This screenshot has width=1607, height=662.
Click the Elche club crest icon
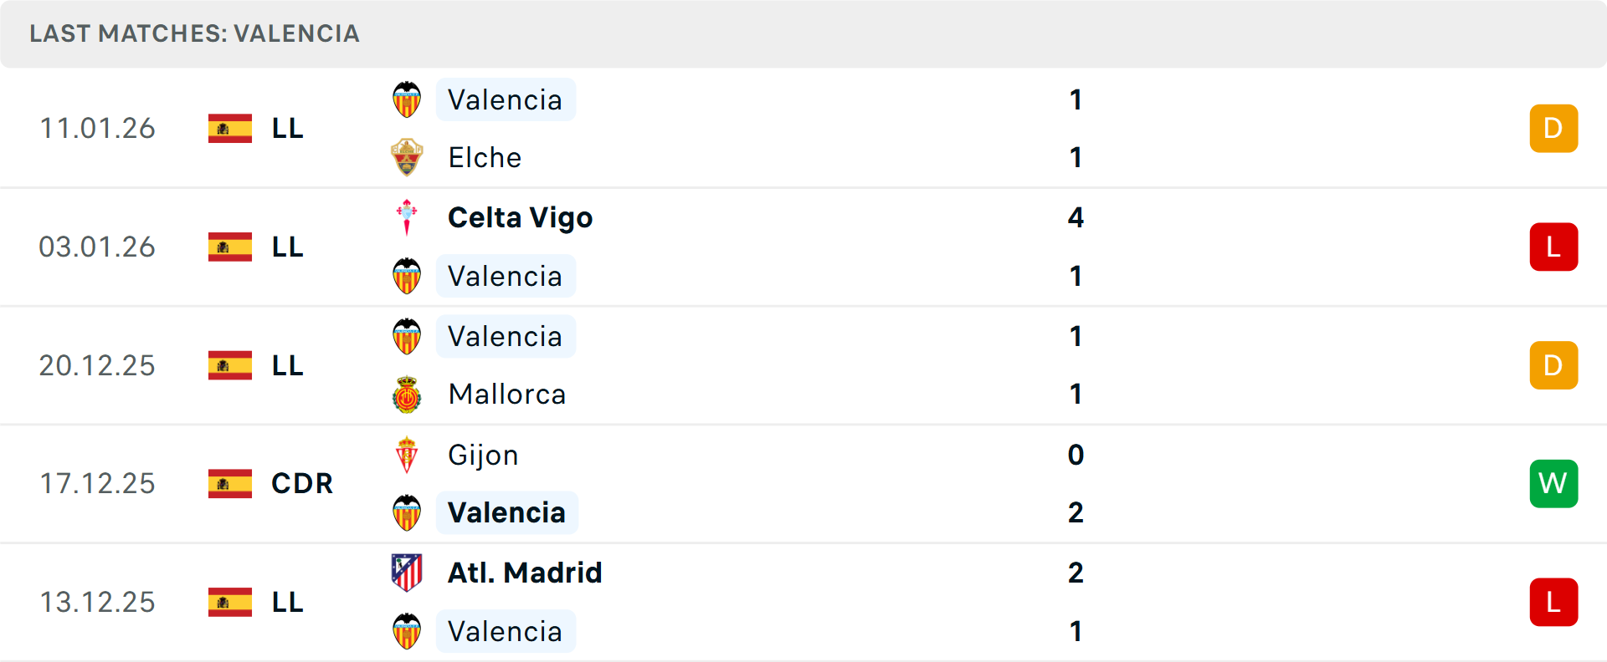(407, 157)
